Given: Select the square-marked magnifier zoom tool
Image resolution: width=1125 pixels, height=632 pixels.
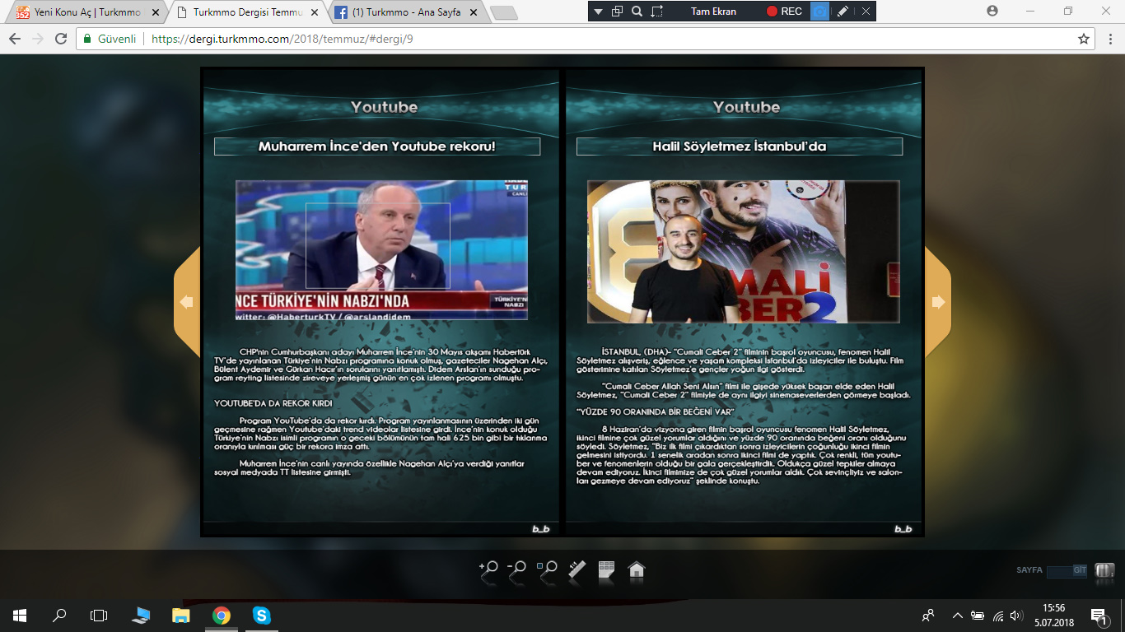Looking at the screenshot, I should (547, 570).
